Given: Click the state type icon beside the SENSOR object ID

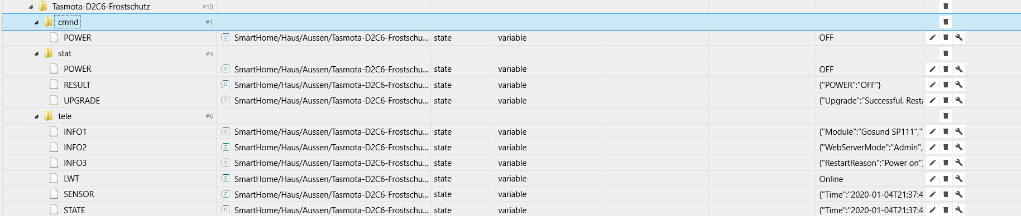Looking at the screenshot, I should pos(226,194).
